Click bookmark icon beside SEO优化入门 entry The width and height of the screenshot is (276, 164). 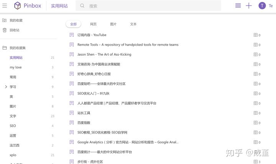pyautogui.click(x=72, y=93)
